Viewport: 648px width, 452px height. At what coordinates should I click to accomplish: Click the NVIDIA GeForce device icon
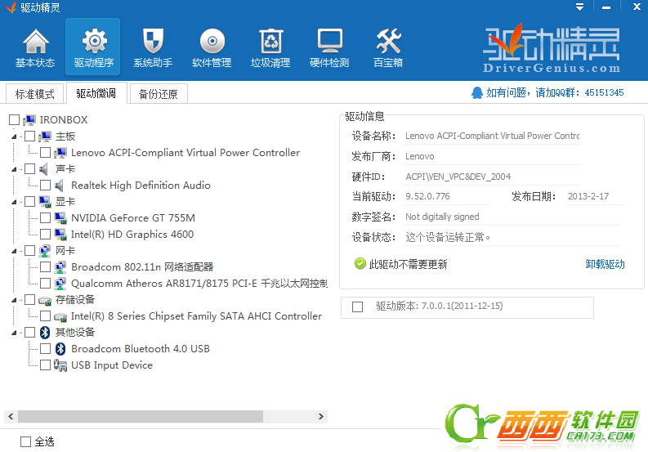coord(60,218)
